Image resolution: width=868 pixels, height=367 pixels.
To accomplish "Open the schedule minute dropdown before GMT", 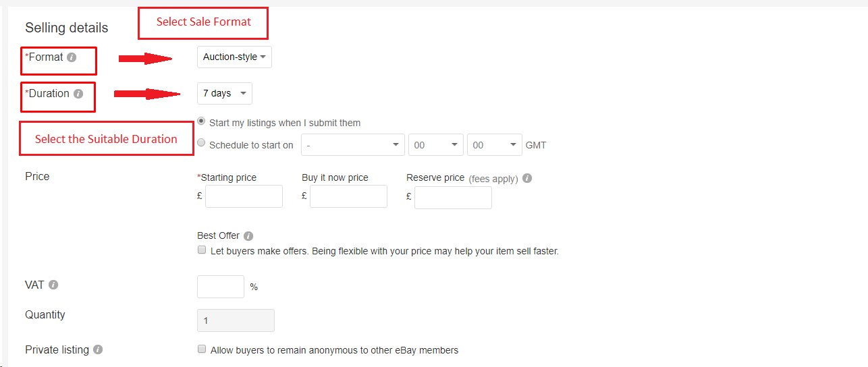I will [494, 145].
